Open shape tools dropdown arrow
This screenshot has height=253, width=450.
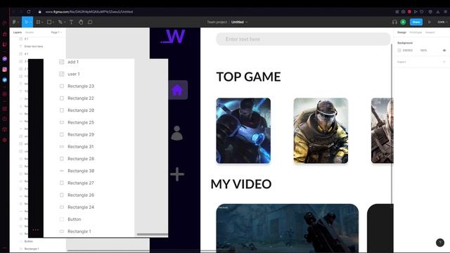point(53,22)
